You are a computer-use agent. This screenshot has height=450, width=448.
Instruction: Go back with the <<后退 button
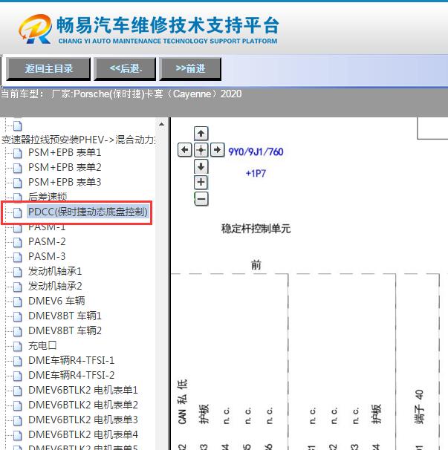(x=126, y=68)
